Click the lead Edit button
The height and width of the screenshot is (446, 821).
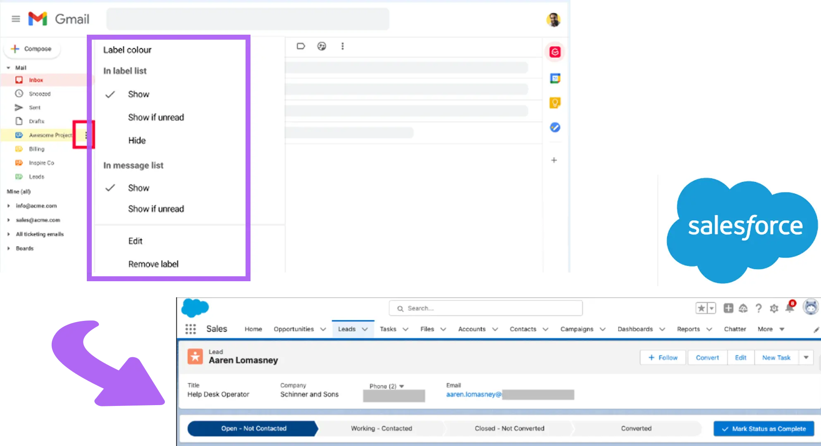(741, 358)
